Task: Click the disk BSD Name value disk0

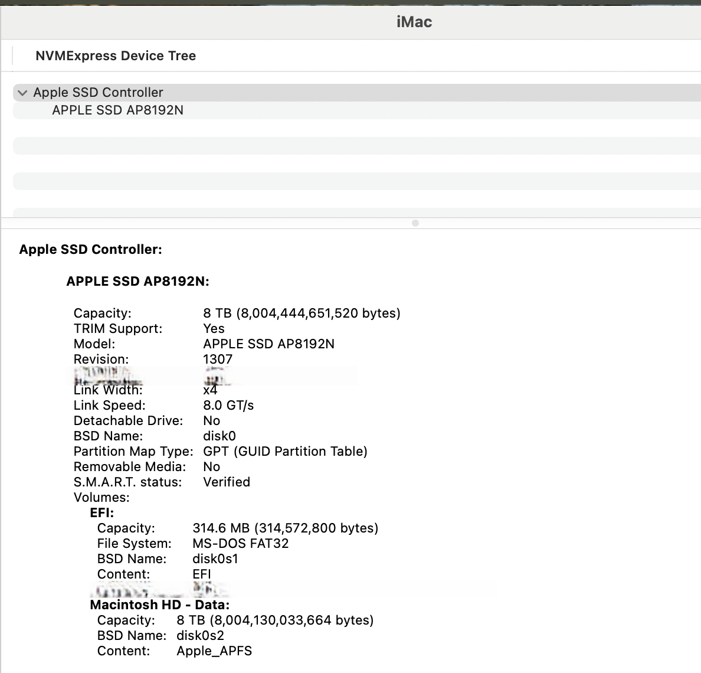Action: tap(220, 436)
